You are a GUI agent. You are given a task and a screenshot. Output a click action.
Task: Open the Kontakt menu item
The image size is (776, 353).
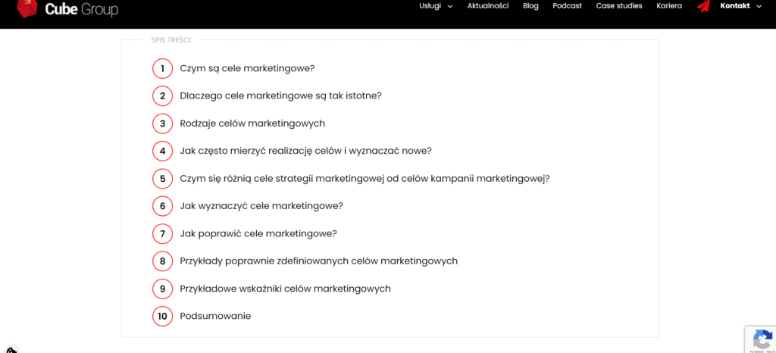735,6
